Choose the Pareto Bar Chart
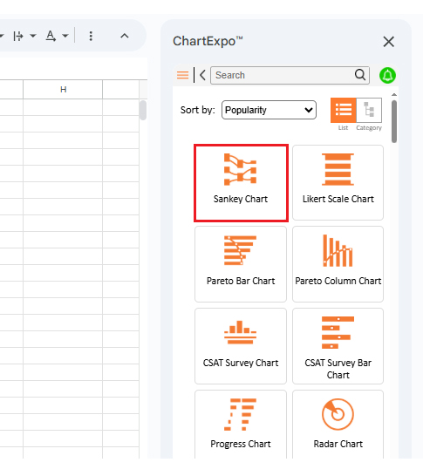The width and height of the screenshot is (423, 476). [x=241, y=264]
